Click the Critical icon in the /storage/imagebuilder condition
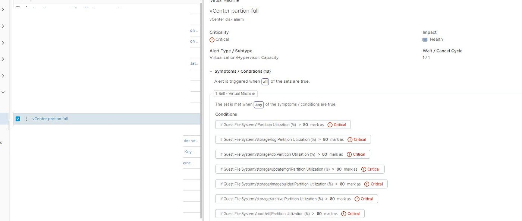 [x=367, y=184]
